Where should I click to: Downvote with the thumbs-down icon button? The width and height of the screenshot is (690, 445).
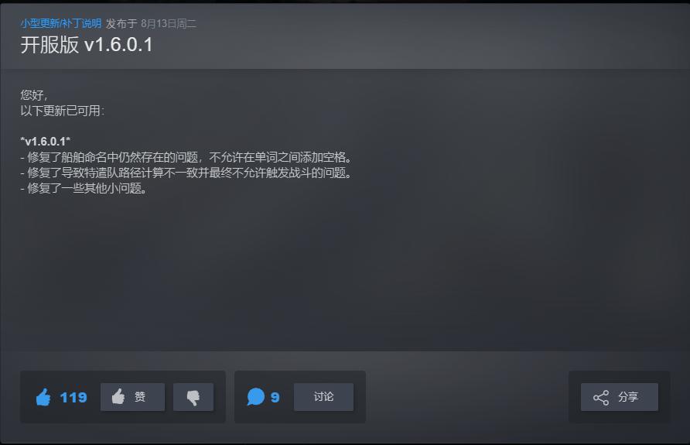(193, 397)
